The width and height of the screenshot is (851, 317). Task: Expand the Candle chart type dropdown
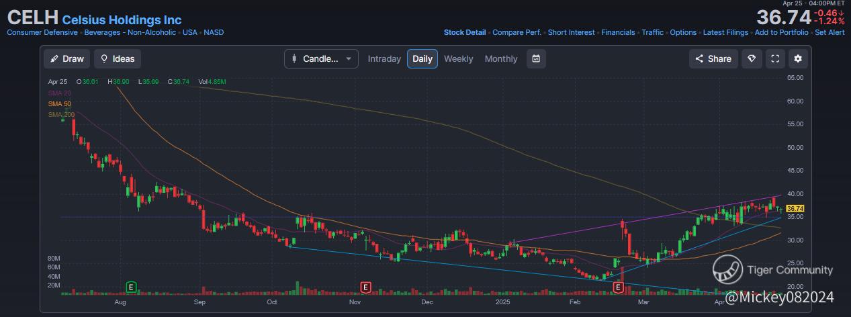(x=321, y=58)
